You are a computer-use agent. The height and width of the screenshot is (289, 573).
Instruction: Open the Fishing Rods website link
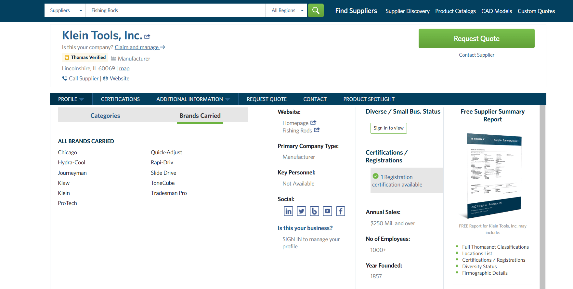coord(297,131)
